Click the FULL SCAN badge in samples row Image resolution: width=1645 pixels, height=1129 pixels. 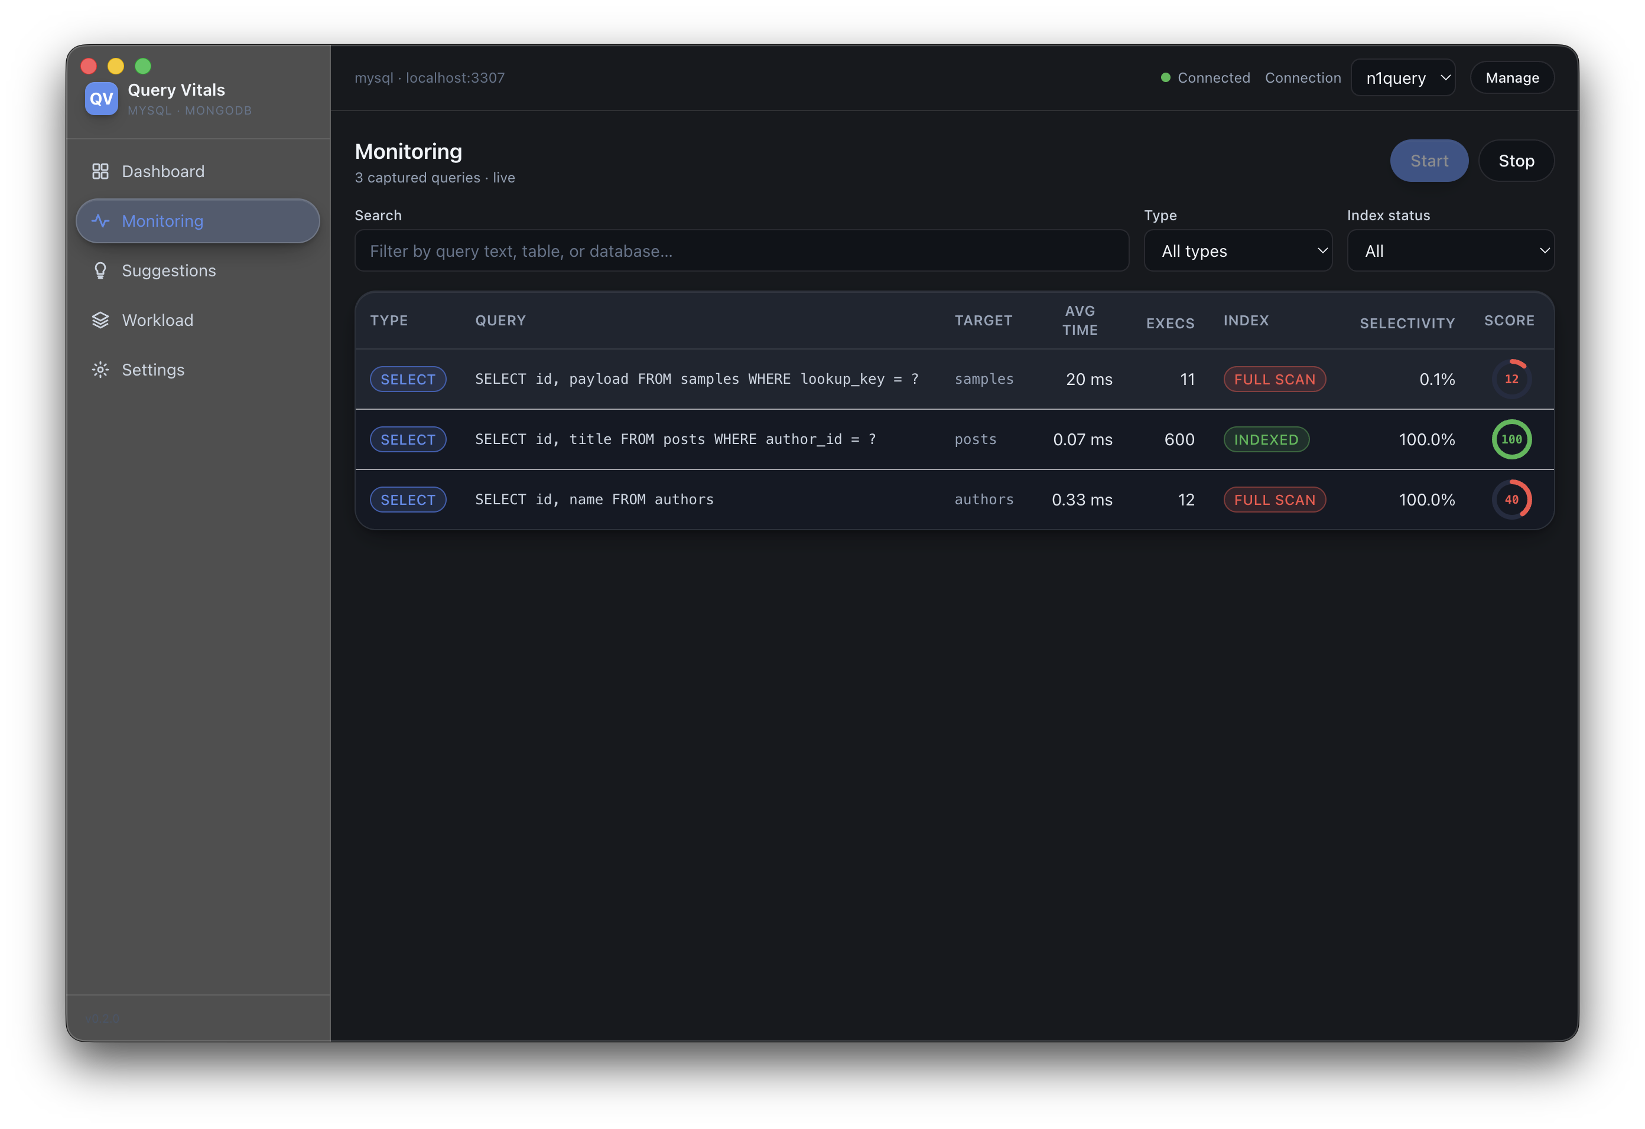point(1274,379)
